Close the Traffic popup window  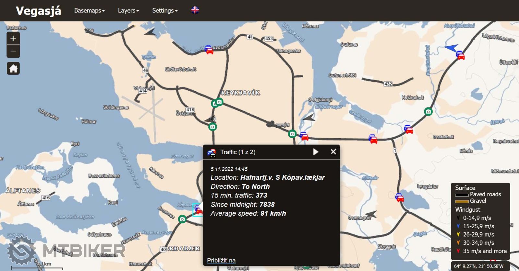(x=333, y=152)
